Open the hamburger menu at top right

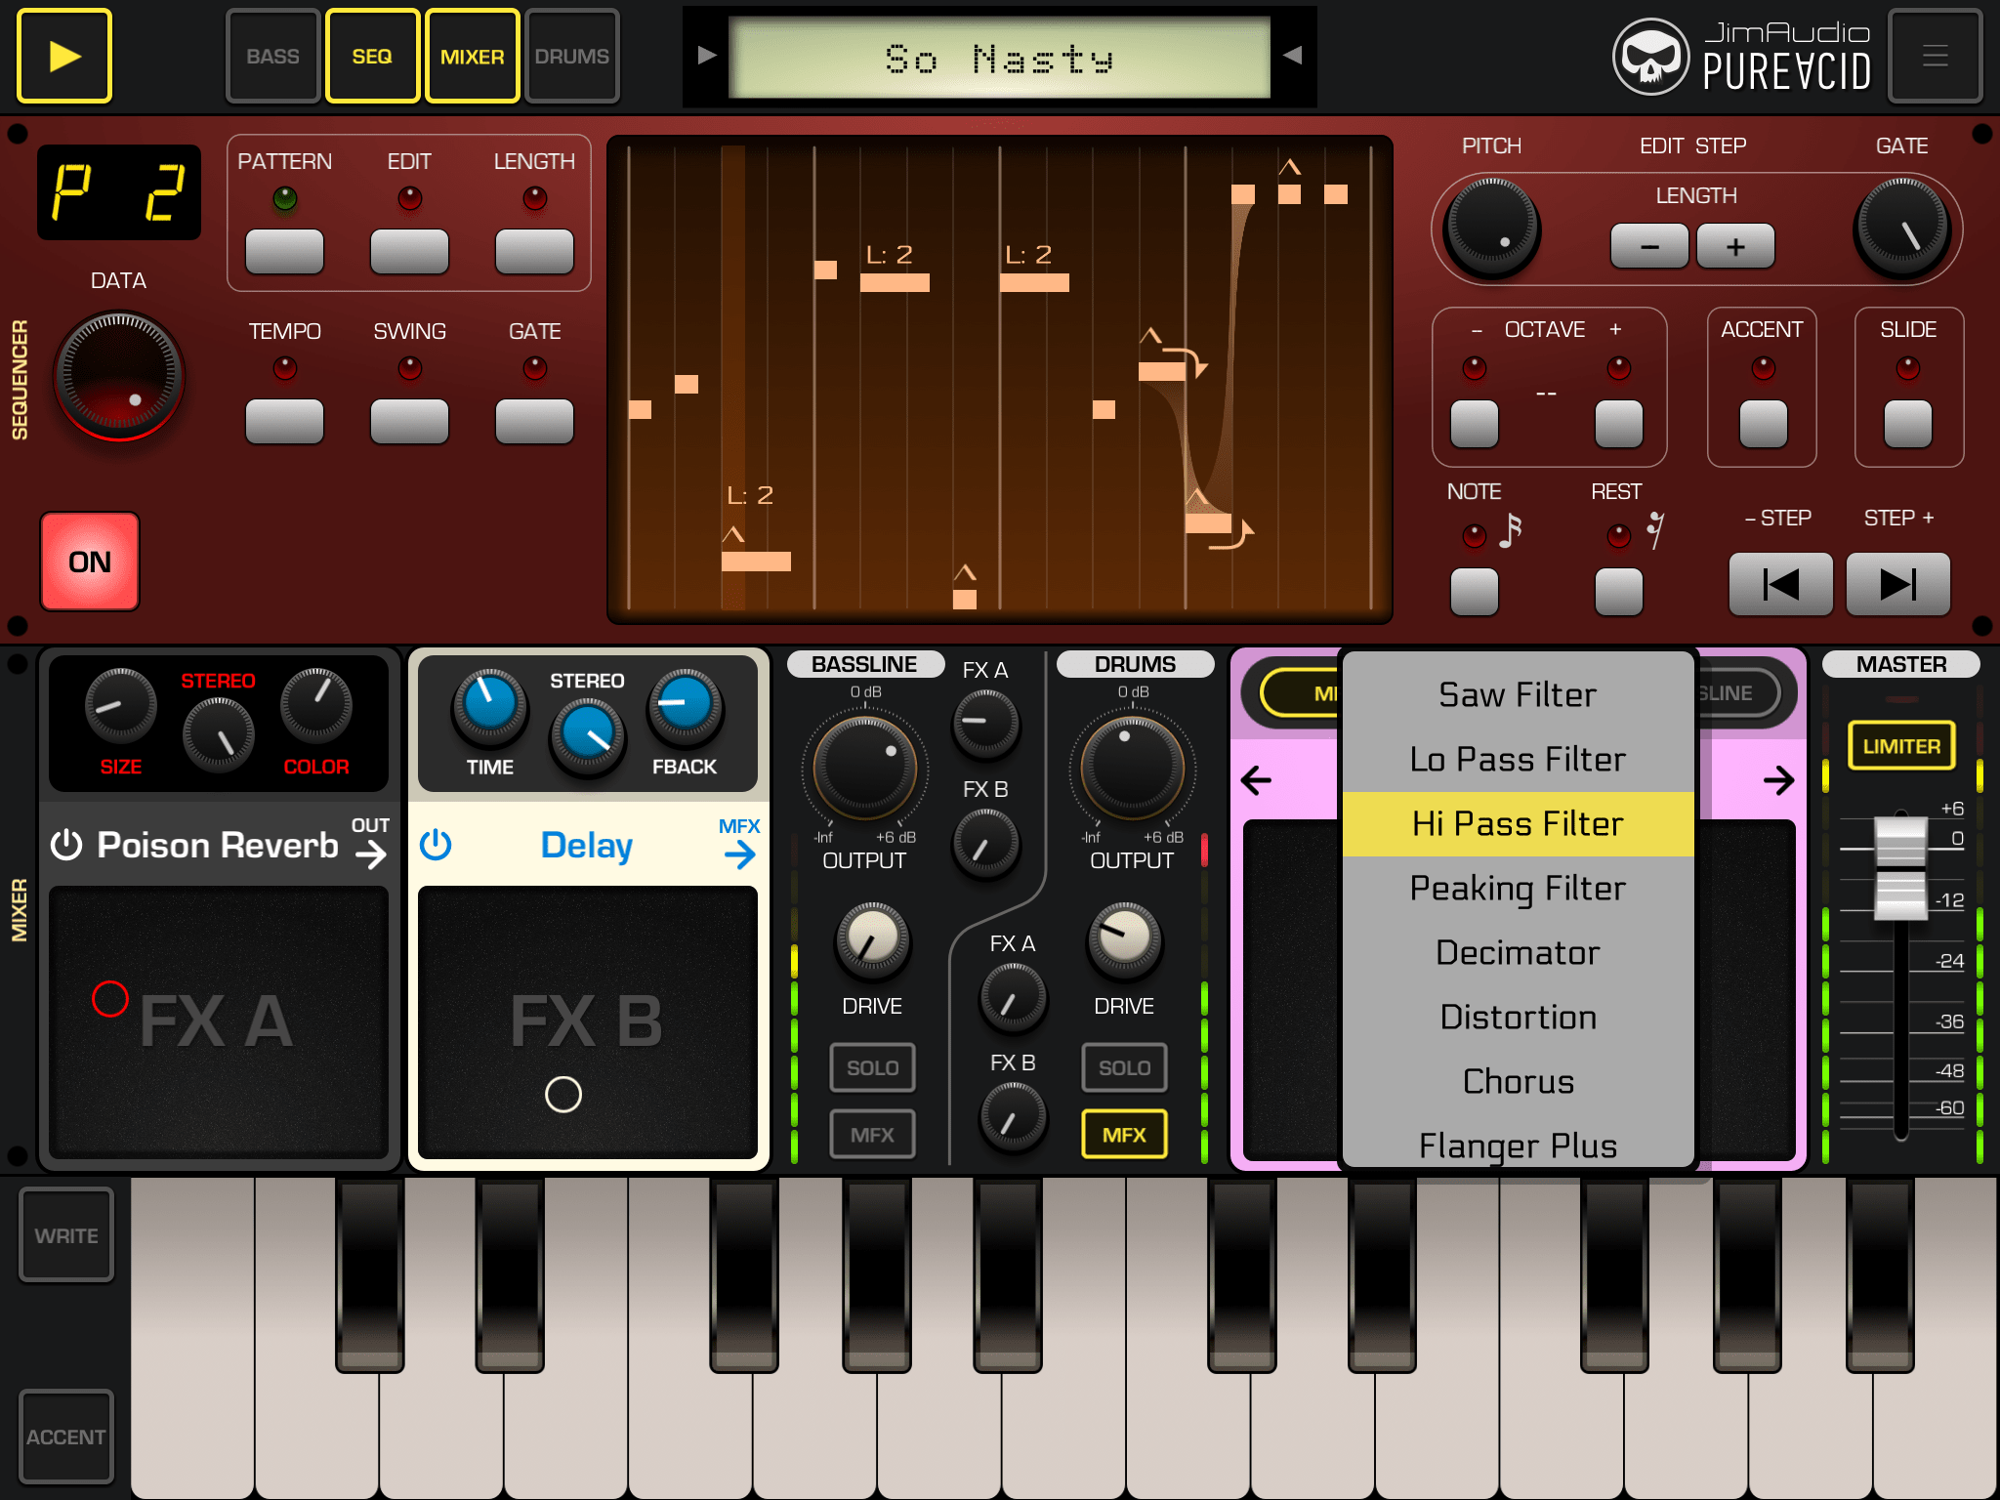[1935, 57]
